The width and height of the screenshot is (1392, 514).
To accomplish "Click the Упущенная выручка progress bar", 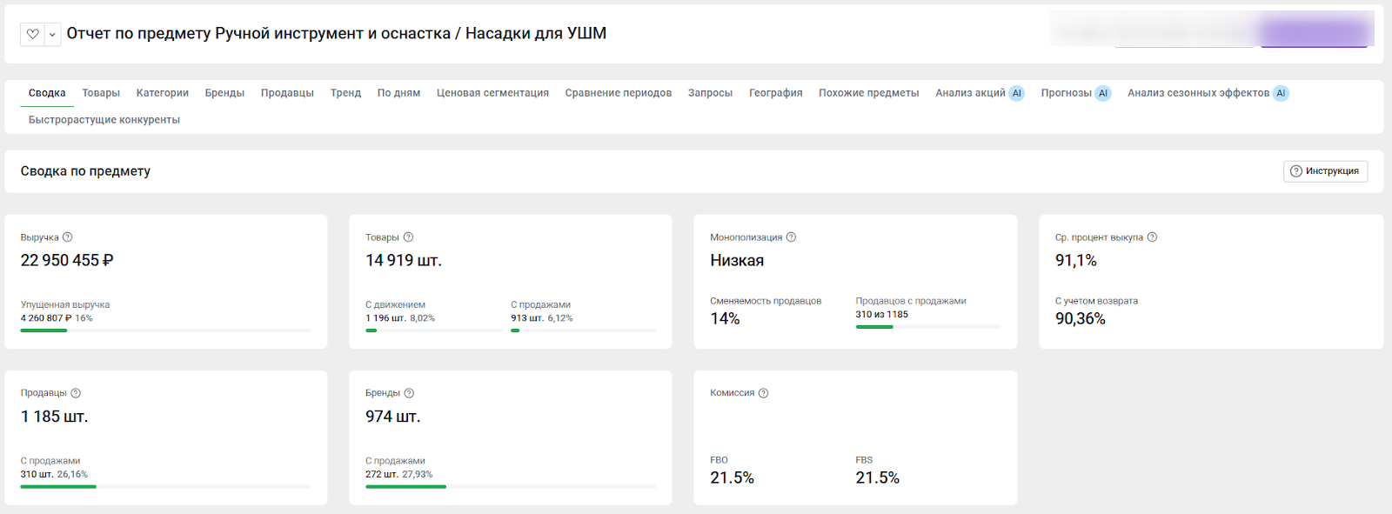I will (x=165, y=330).
